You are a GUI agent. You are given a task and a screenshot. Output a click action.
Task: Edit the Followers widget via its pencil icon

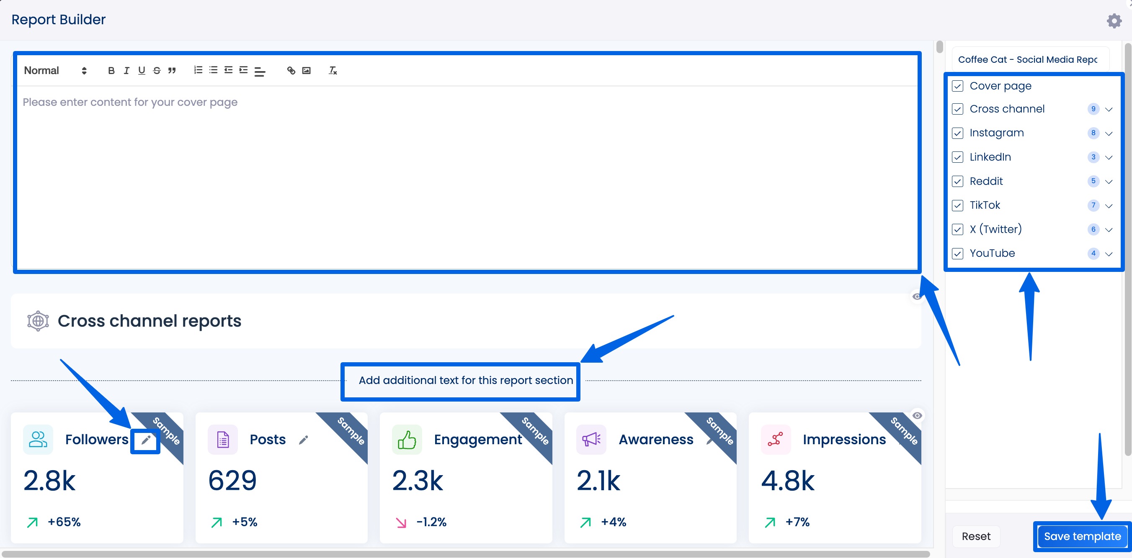[145, 440]
